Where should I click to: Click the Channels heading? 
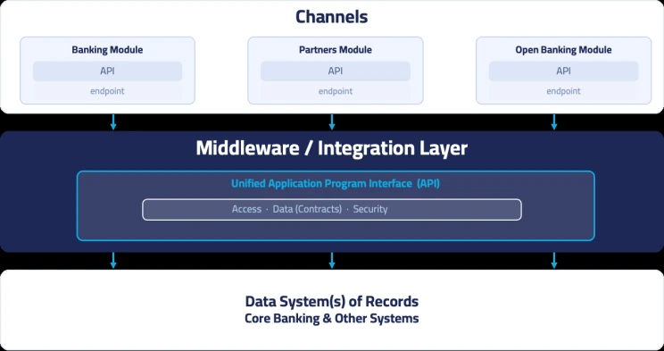[332, 17]
